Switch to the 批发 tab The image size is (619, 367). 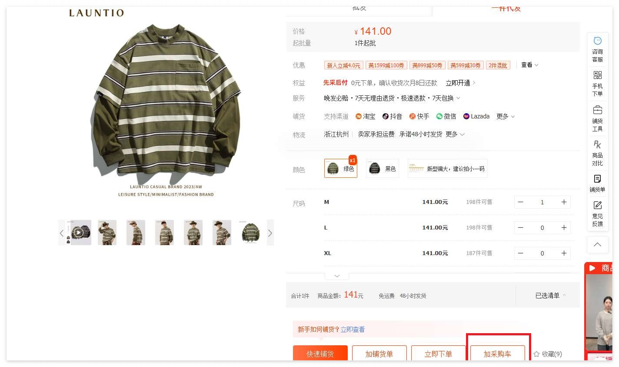tap(359, 9)
